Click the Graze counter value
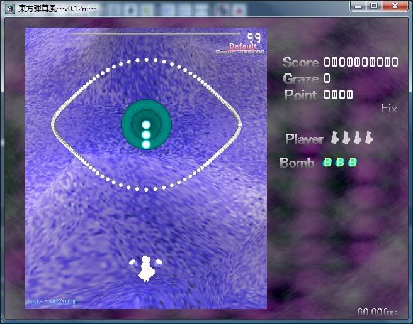The image size is (413, 324). [327, 78]
